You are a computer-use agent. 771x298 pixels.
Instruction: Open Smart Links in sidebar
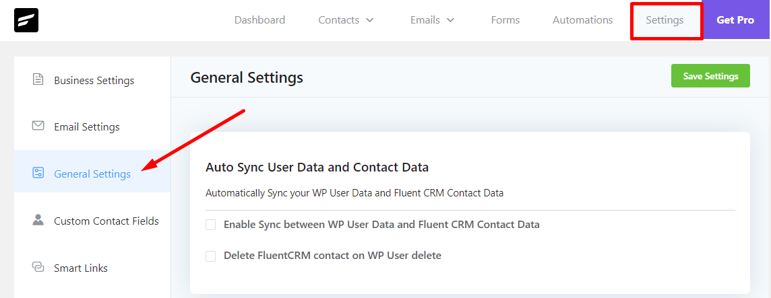pos(81,268)
